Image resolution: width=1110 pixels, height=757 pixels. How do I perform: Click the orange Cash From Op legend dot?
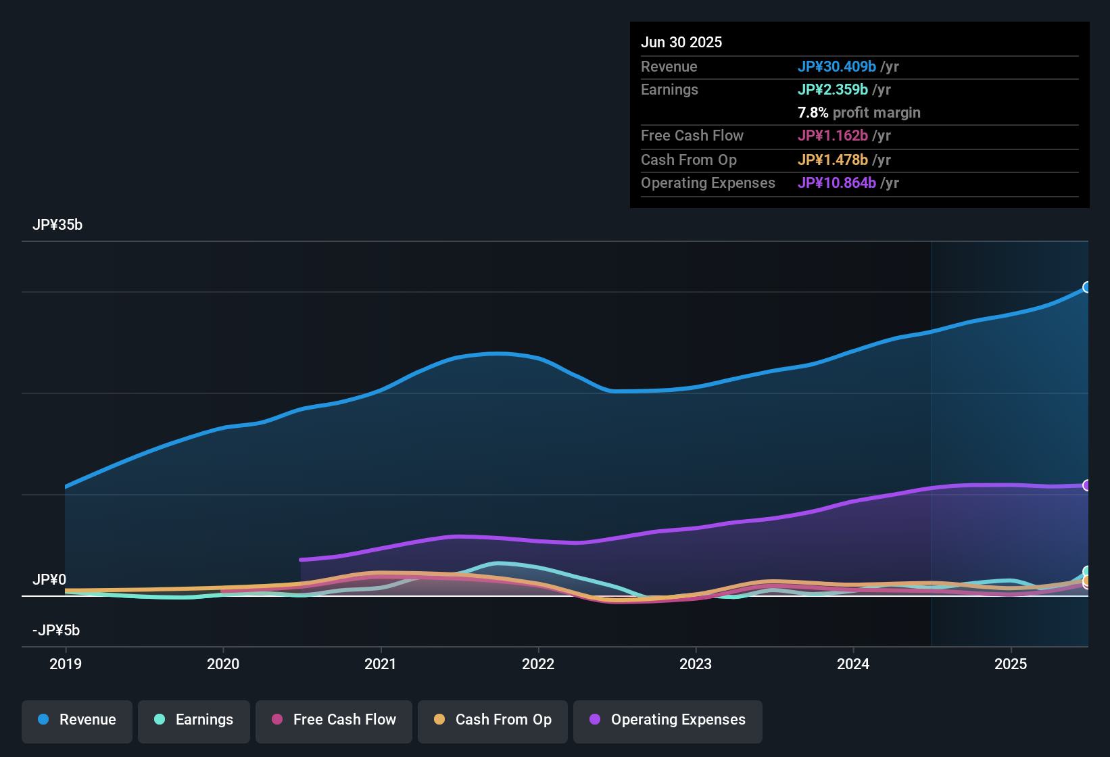pos(439,720)
